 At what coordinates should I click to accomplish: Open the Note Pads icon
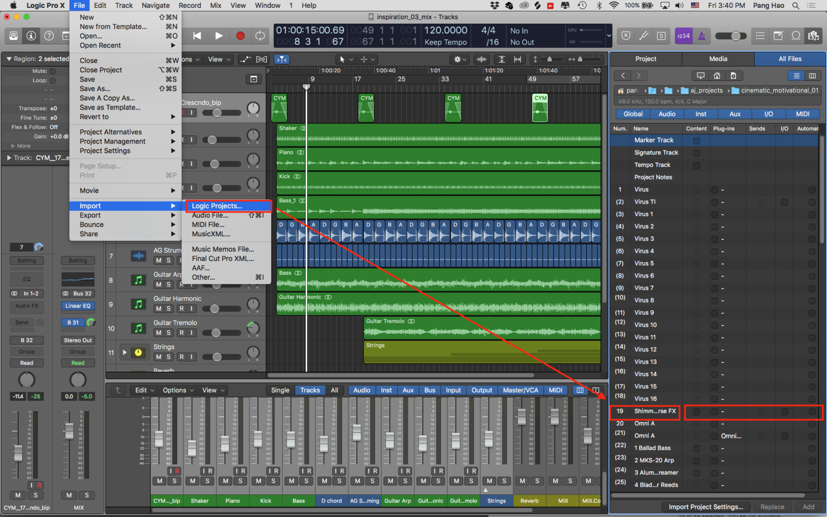tap(778, 36)
